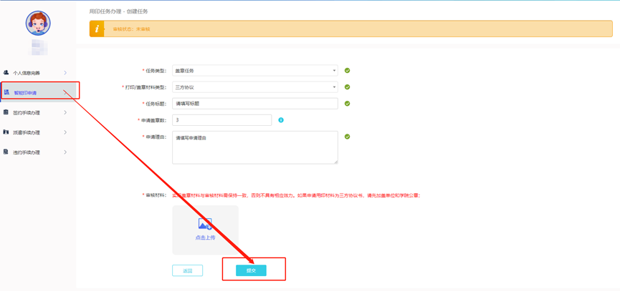Click green check icon next to 申请理由

coord(347,137)
